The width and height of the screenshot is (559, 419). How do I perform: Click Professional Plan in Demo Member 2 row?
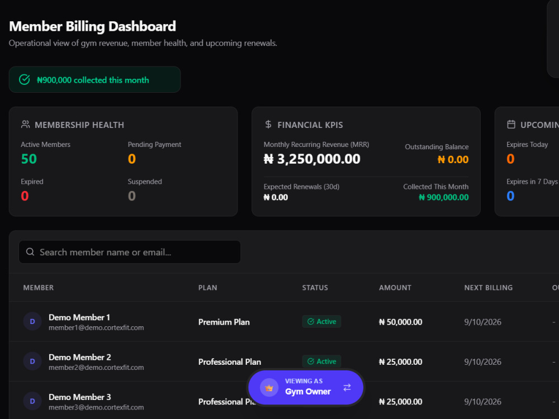point(230,361)
